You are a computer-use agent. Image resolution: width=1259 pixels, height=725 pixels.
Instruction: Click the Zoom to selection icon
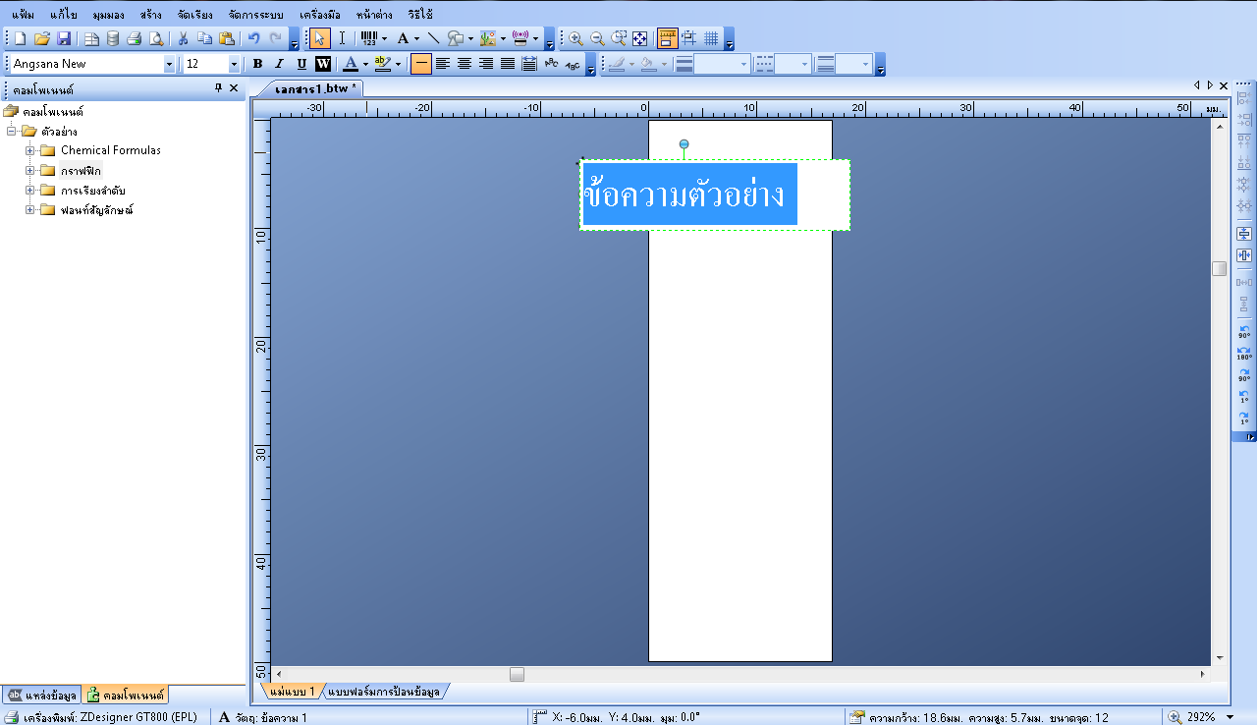tap(619, 38)
